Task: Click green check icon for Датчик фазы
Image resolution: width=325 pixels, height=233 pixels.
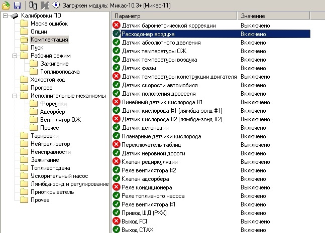Action: tap(116, 68)
